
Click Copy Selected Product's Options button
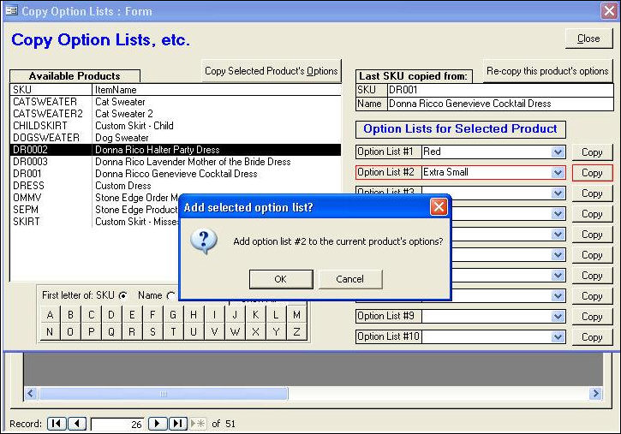pyautogui.click(x=272, y=71)
